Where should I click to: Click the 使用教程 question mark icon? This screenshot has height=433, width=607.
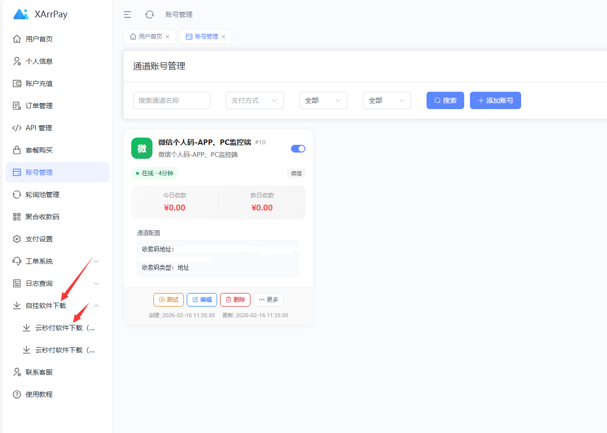pyautogui.click(x=17, y=394)
